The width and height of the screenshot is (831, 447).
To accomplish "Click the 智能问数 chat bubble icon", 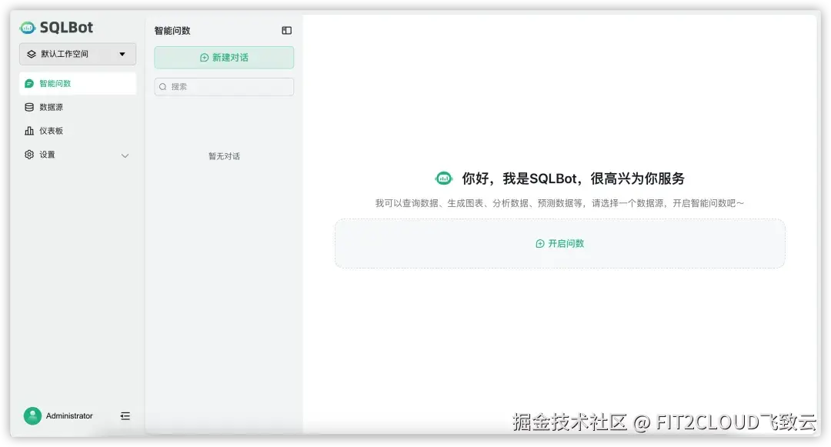I will (29, 84).
